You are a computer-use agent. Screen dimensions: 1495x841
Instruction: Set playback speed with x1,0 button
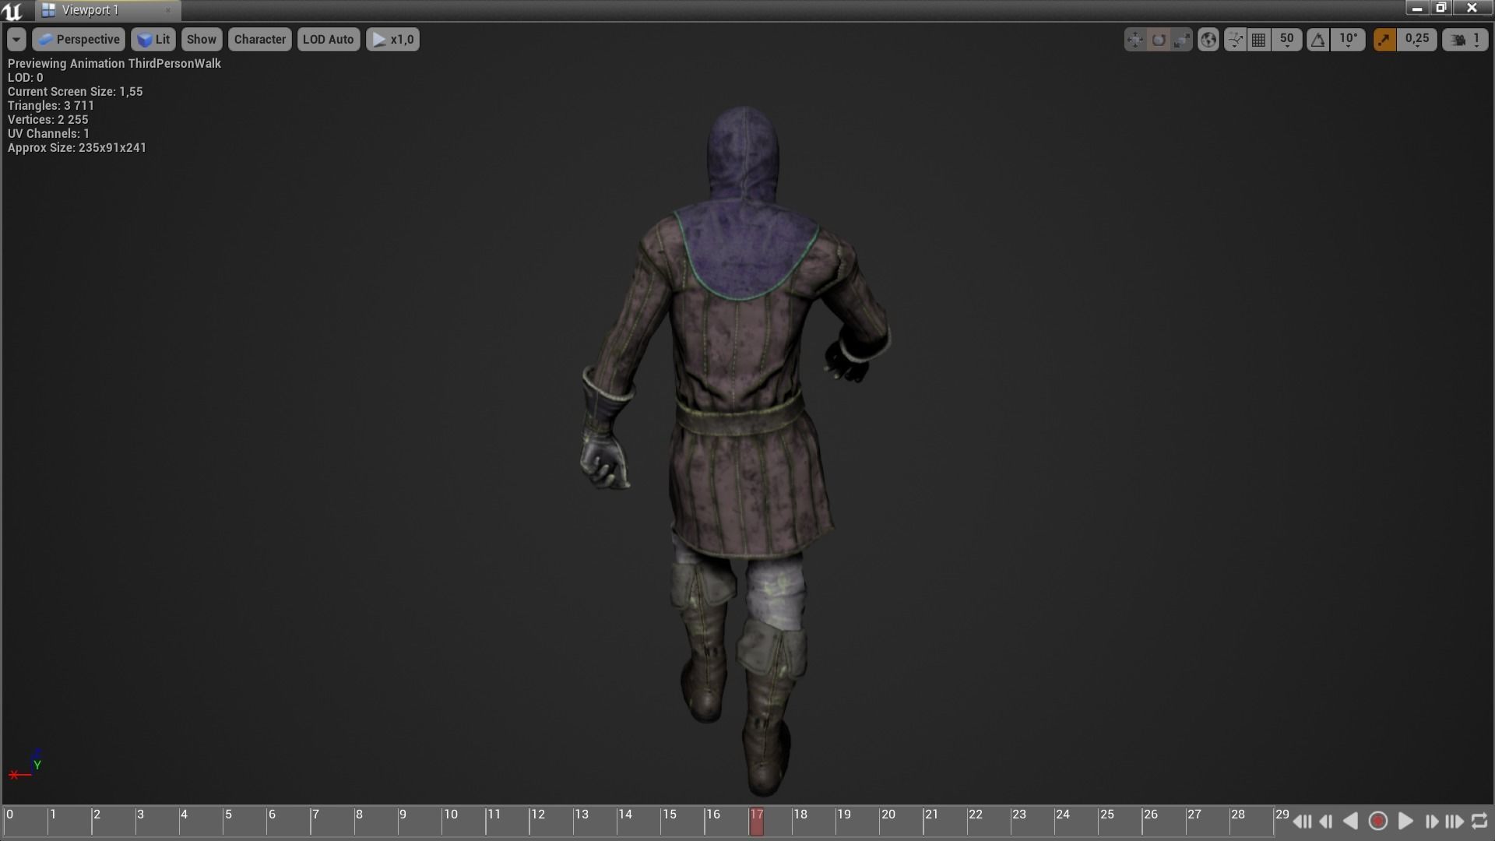coord(393,40)
